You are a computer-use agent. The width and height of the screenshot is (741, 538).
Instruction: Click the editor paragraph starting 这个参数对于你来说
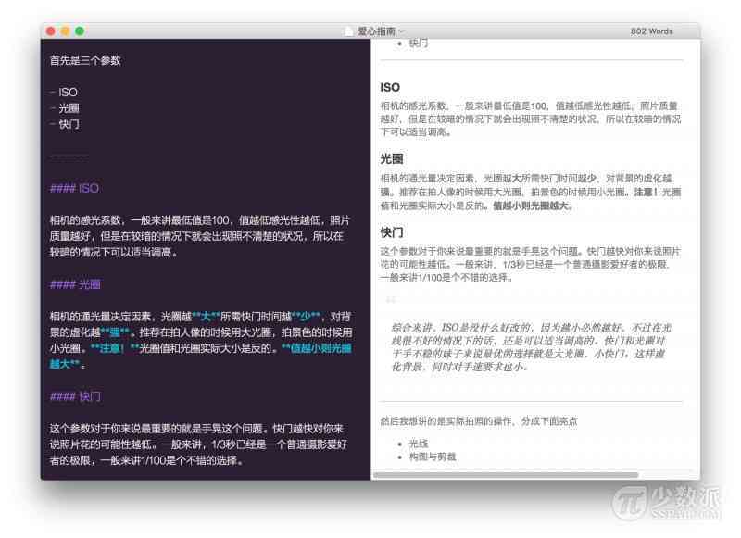198,444
